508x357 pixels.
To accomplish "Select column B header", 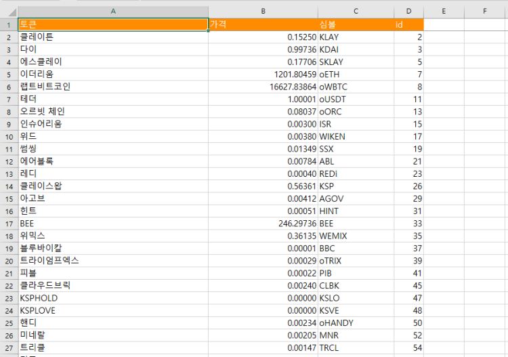I will pyautogui.click(x=263, y=12).
